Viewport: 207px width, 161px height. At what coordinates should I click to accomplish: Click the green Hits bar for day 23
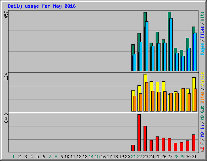pyautogui.click(x=145, y=17)
